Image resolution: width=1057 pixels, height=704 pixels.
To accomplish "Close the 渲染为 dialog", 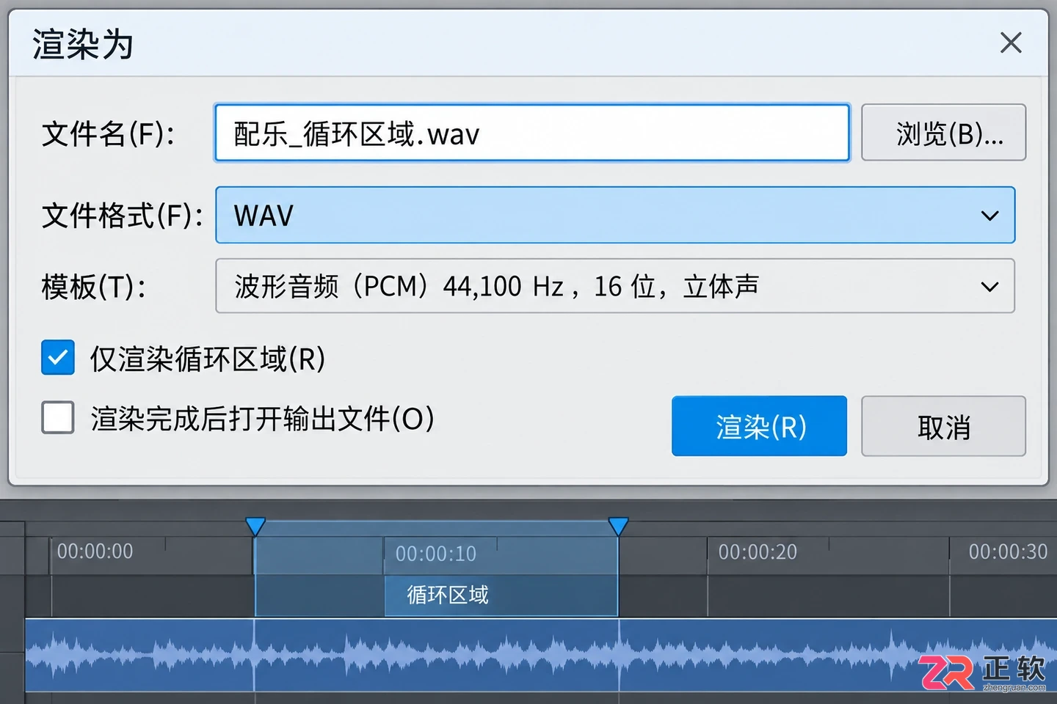I will [x=1011, y=43].
